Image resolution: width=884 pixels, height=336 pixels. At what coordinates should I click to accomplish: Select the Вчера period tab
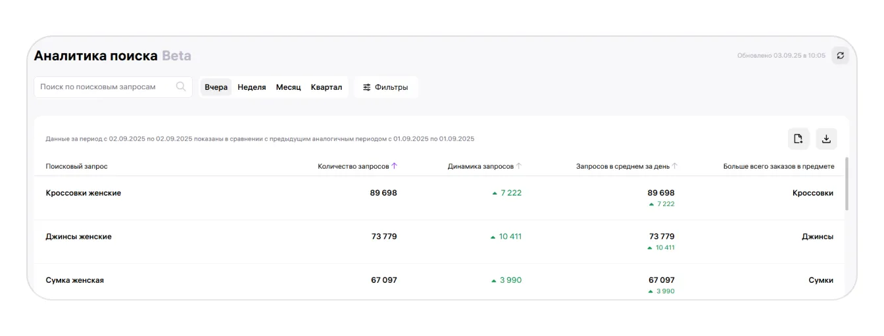pos(216,87)
